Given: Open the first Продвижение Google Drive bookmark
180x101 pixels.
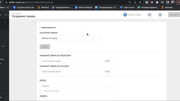Looking at the screenshot, I should (62, 8).
